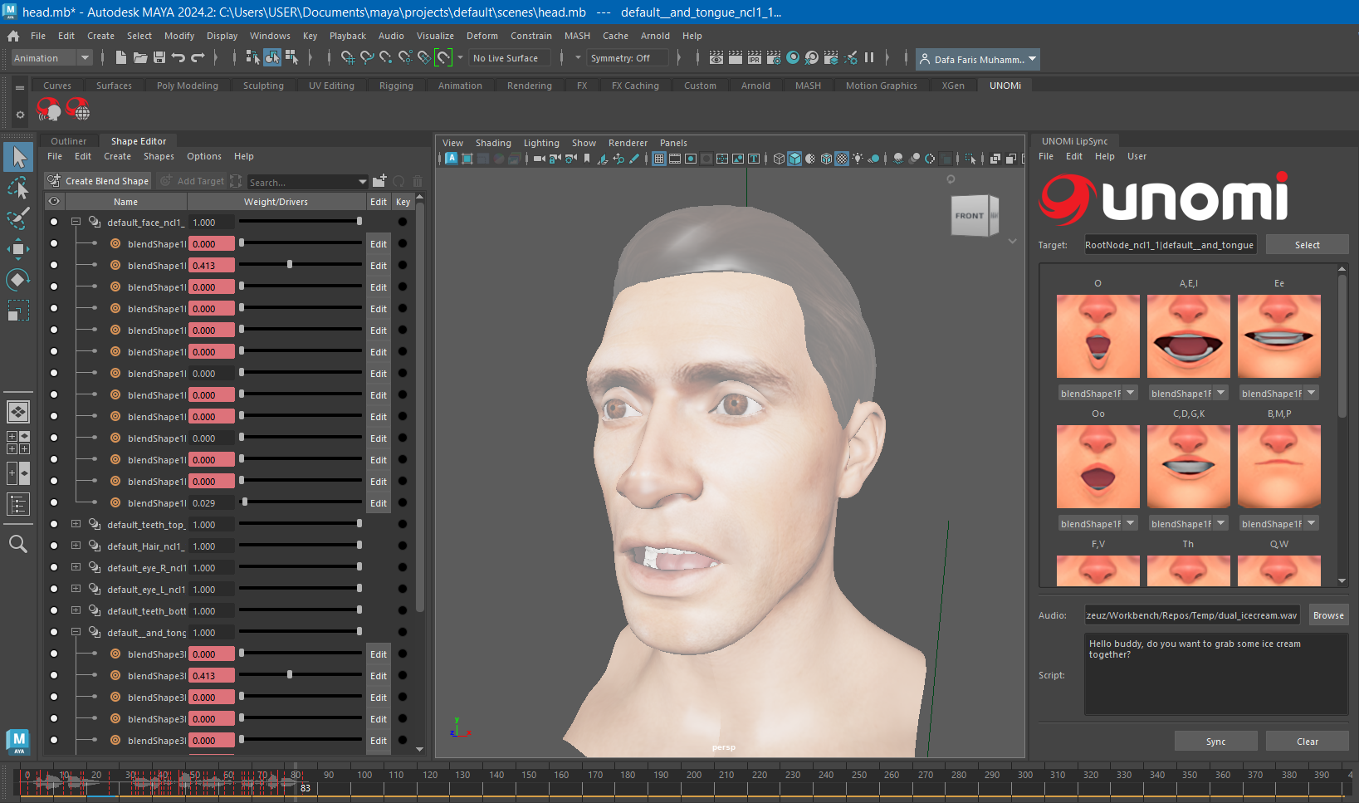Screen dimensions: 1359x803
Task: Open the Animation menu set dropdown
Action: [51, 58]
